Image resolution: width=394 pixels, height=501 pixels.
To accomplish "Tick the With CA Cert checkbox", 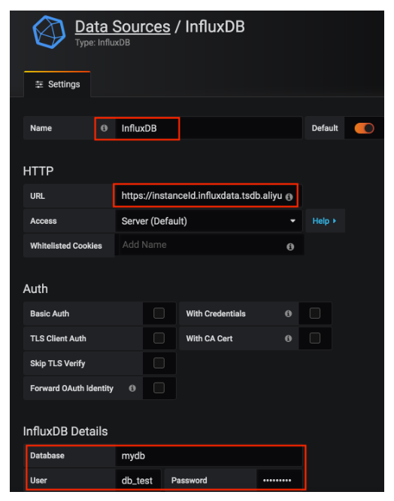I will pos(315,338).
